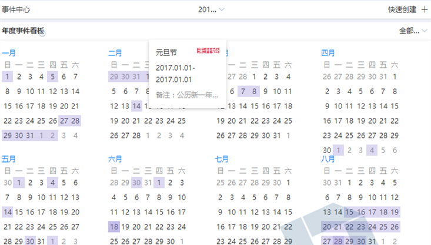
Task: Select highlighted day 7 in 三月
Action: (243, 91)
